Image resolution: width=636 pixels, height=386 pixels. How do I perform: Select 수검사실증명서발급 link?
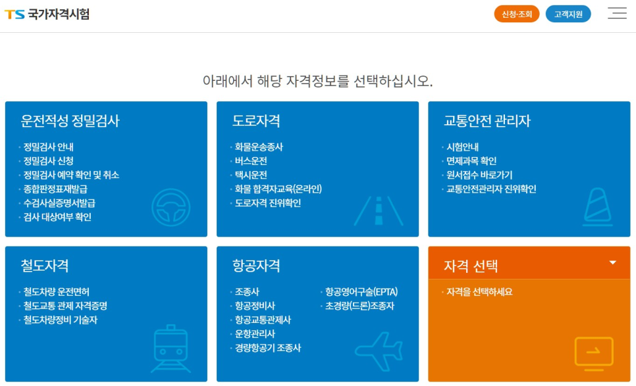[x=59, y=203]
